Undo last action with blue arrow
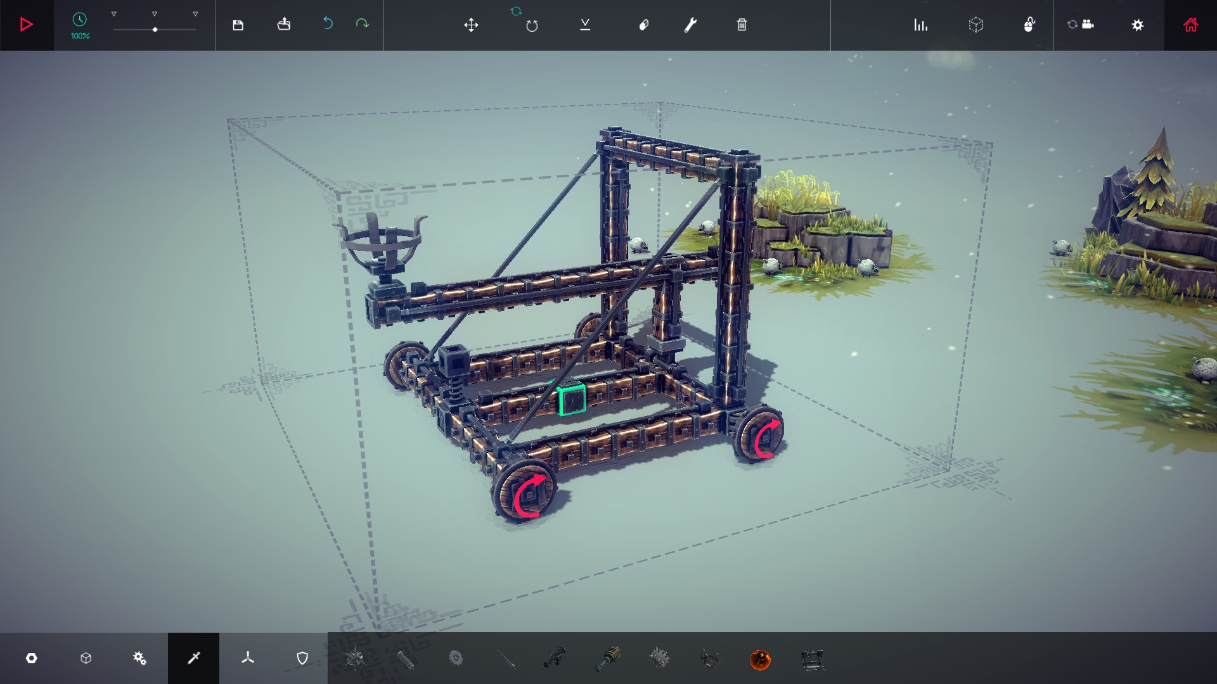 [x=328, y=23]
